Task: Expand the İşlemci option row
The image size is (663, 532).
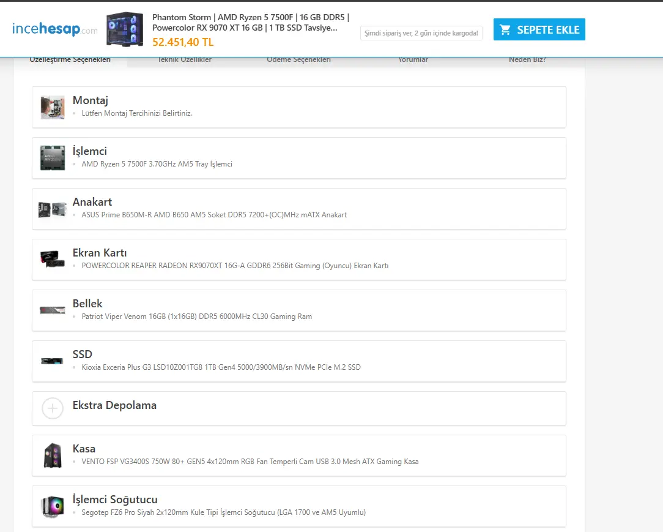Action: [299, 158]
